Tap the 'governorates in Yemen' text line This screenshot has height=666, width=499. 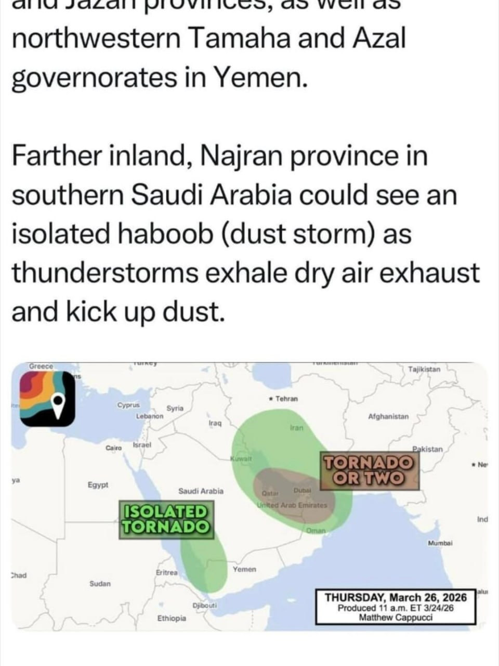157,77
